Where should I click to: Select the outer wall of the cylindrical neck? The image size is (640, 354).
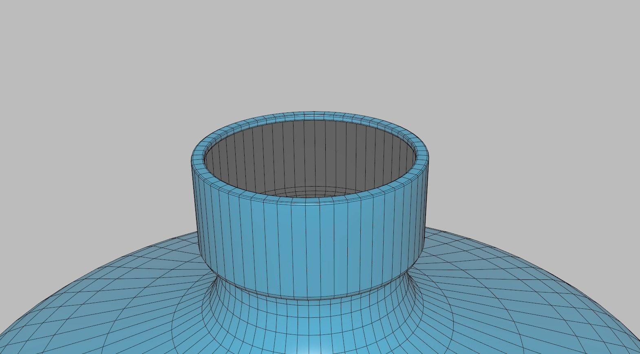[x=310, y=248]
